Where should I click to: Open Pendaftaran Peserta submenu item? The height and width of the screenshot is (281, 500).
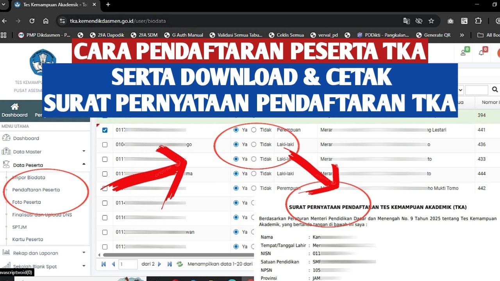point(36,190)
